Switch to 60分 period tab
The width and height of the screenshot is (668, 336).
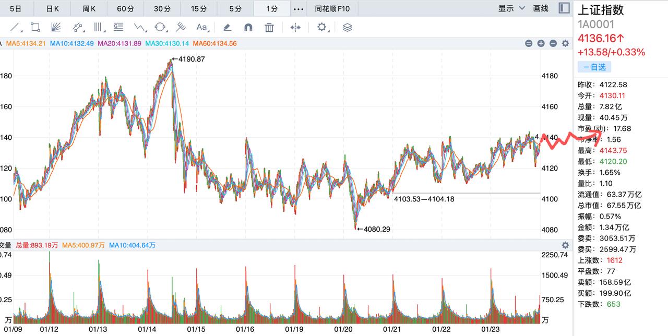(126, 8)
